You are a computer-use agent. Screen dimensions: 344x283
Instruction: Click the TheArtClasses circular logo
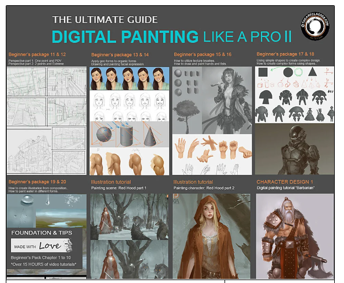(x=315, y=26)
